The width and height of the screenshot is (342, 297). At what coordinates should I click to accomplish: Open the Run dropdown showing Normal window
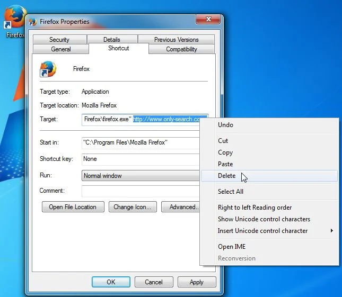click(141, 176)
